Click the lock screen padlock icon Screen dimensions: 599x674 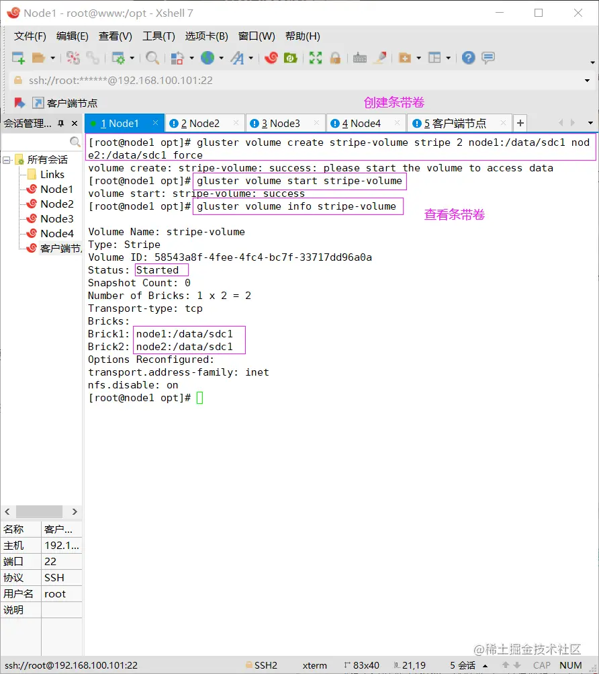tap(336, 58)
